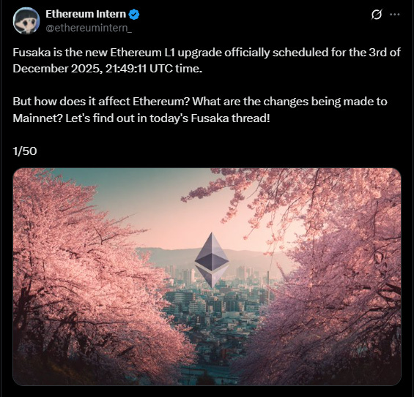The width and height of the screenshot is (414, 397).
Task: Open the attached cherry blossom image
Action: (207, 276)
